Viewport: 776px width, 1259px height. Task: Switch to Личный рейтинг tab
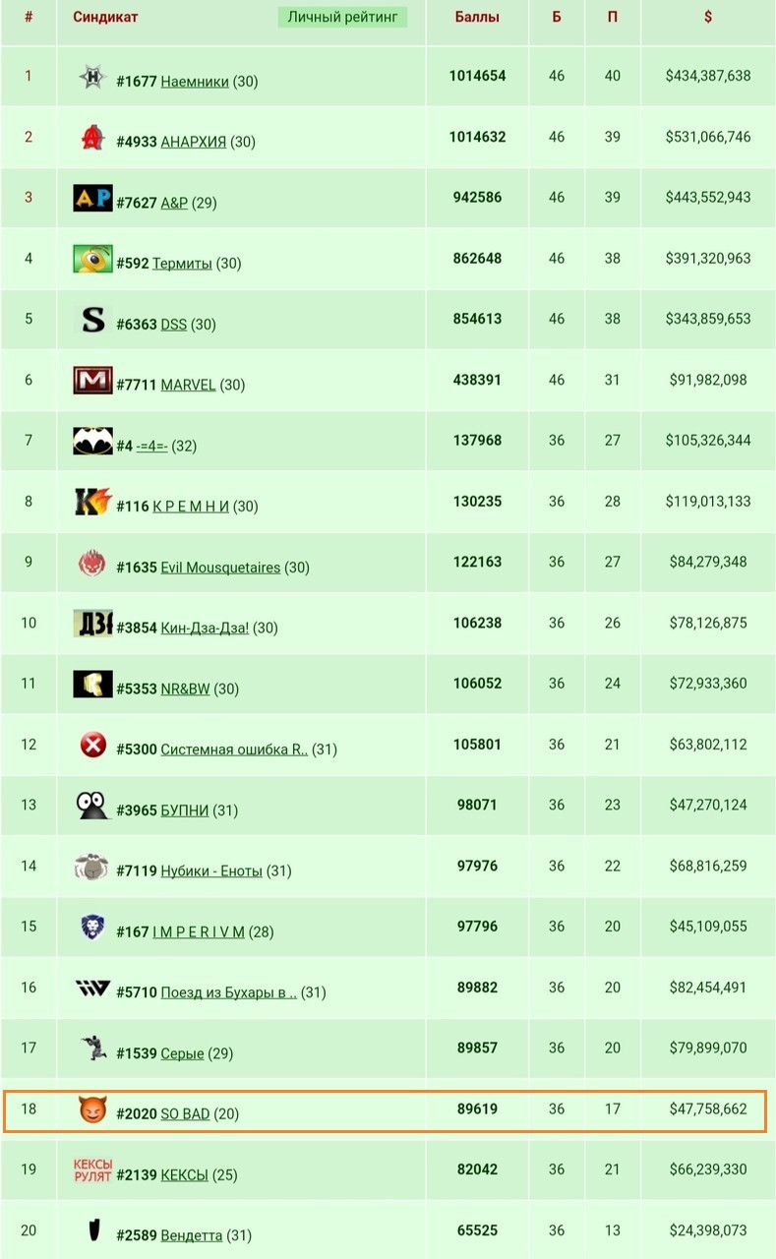(342, 17)
